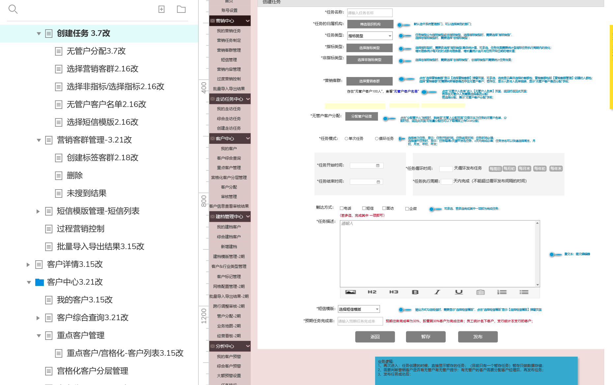The height and width of the screenshot is (385, 613).
Task: Click the add folder icon
Action: click(x=181, y=9)
